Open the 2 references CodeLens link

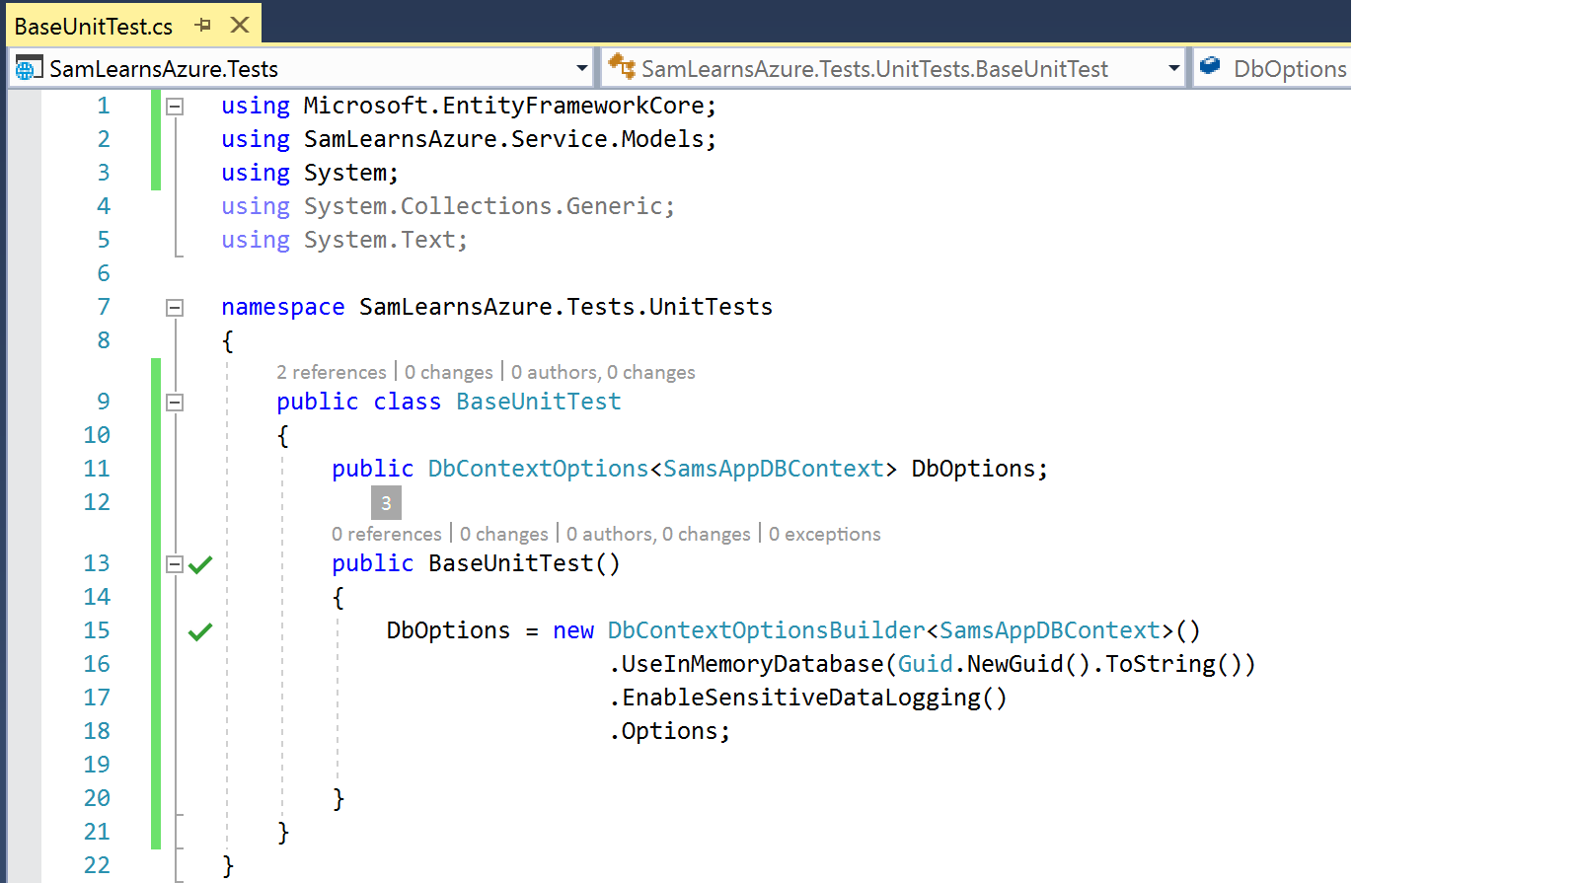(x=332, y=372)
